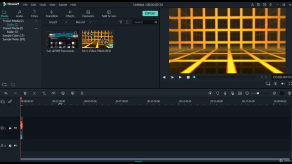292x164 pixels.
Task: Click the preview progress slider handle
Action: click(x=194, y=77)
